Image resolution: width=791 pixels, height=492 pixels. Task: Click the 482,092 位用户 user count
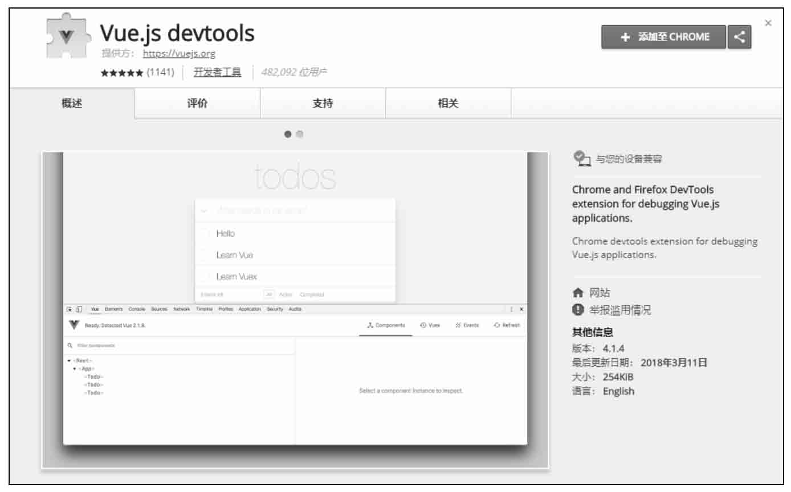293,72
